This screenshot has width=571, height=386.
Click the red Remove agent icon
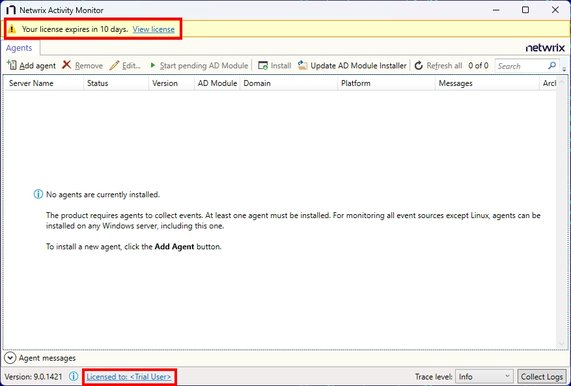tap(66, 65)
